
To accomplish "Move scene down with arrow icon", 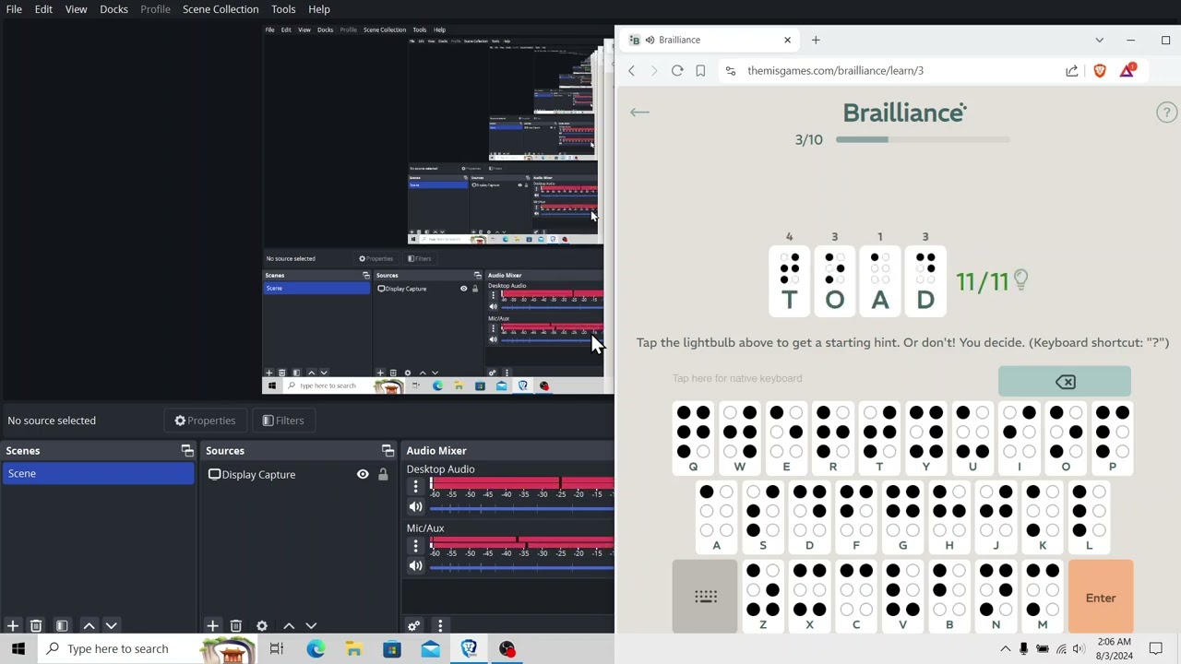I will 111,625.
